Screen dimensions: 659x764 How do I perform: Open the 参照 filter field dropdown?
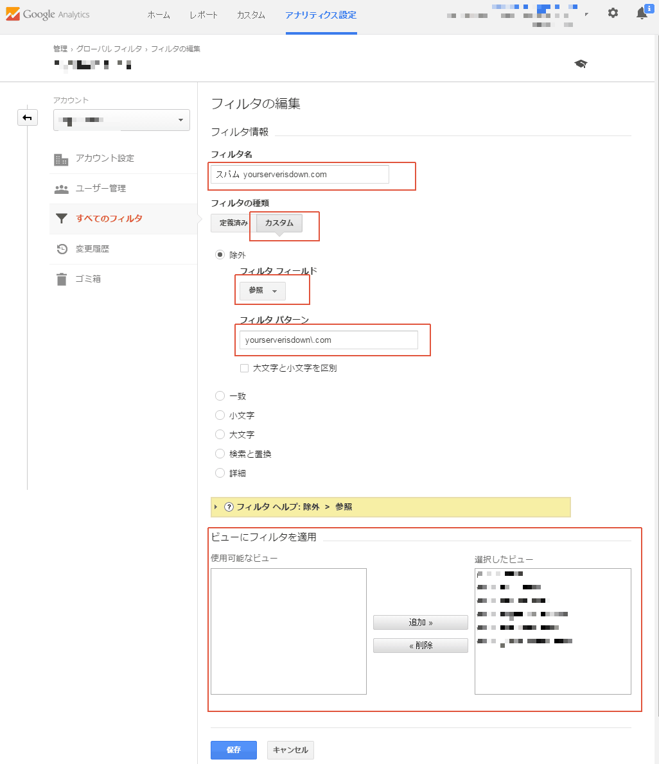click(x=262, y=291)
